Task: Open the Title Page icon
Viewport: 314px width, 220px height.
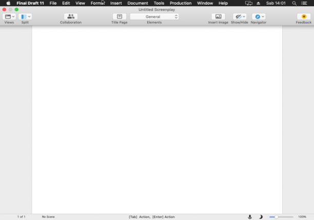Action: click(120, 16)
